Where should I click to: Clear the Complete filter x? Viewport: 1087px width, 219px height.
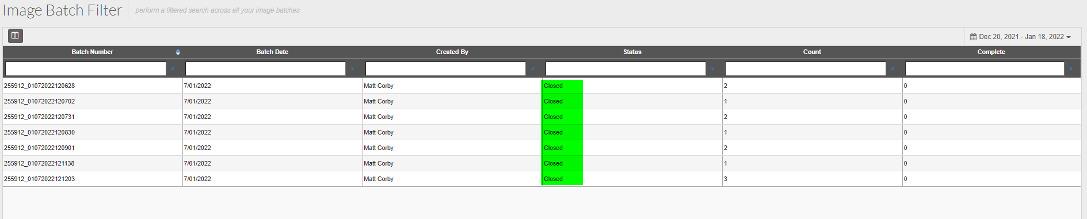(x=1071, y=69)
